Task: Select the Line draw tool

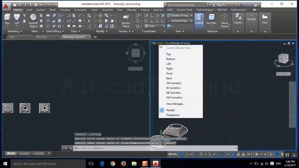Action: pyautogui.click(x=74, y=21)
